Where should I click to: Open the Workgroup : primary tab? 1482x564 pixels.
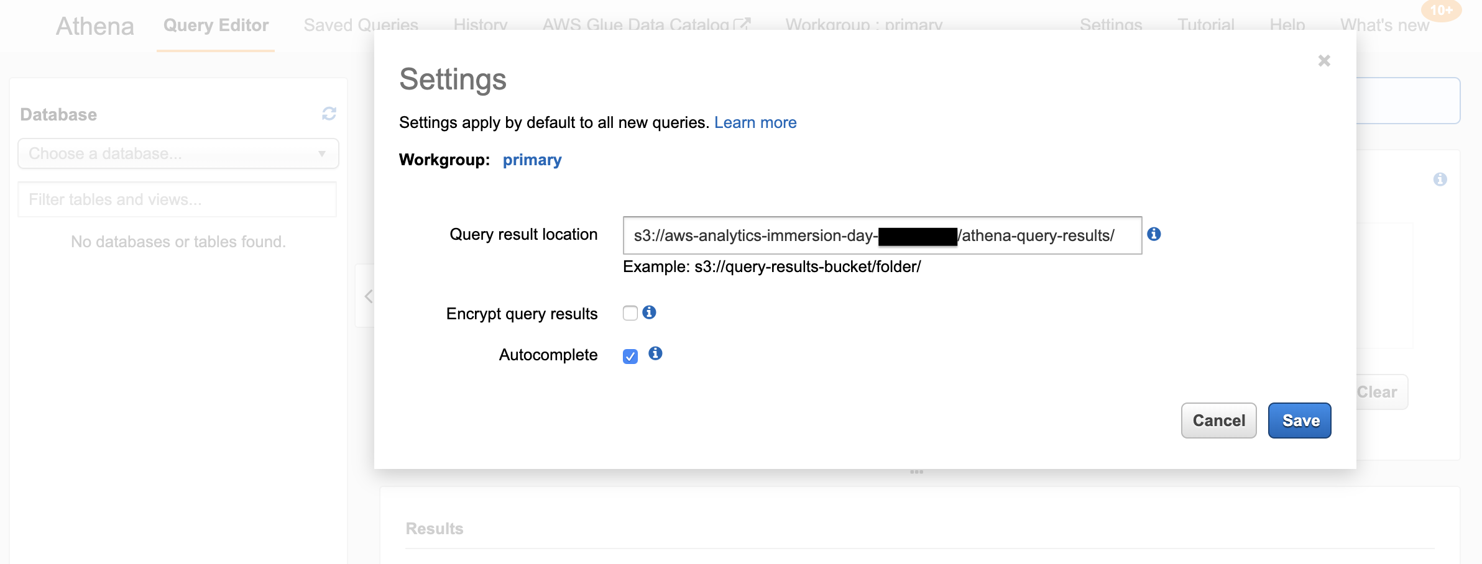(x=864, y=25)
